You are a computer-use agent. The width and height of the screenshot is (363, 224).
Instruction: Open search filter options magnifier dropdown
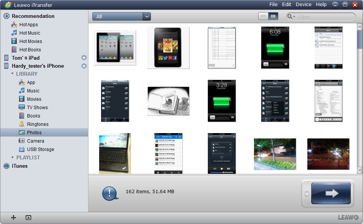[291, 17]
